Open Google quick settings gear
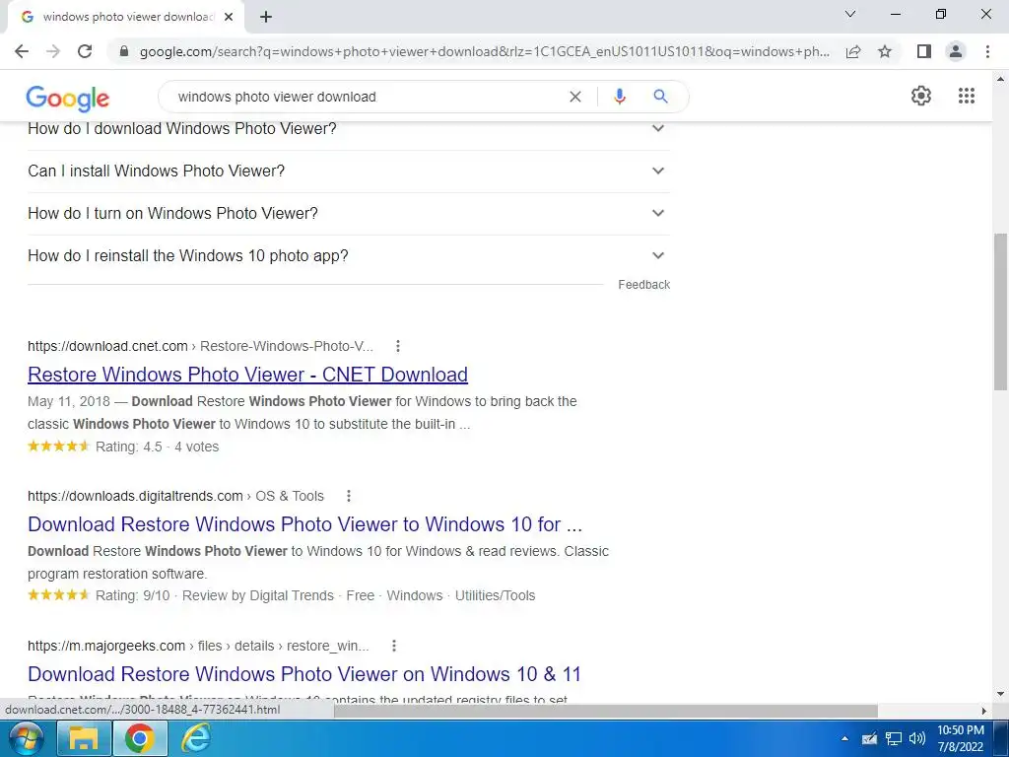1009x757 pixels. point(921,96)
